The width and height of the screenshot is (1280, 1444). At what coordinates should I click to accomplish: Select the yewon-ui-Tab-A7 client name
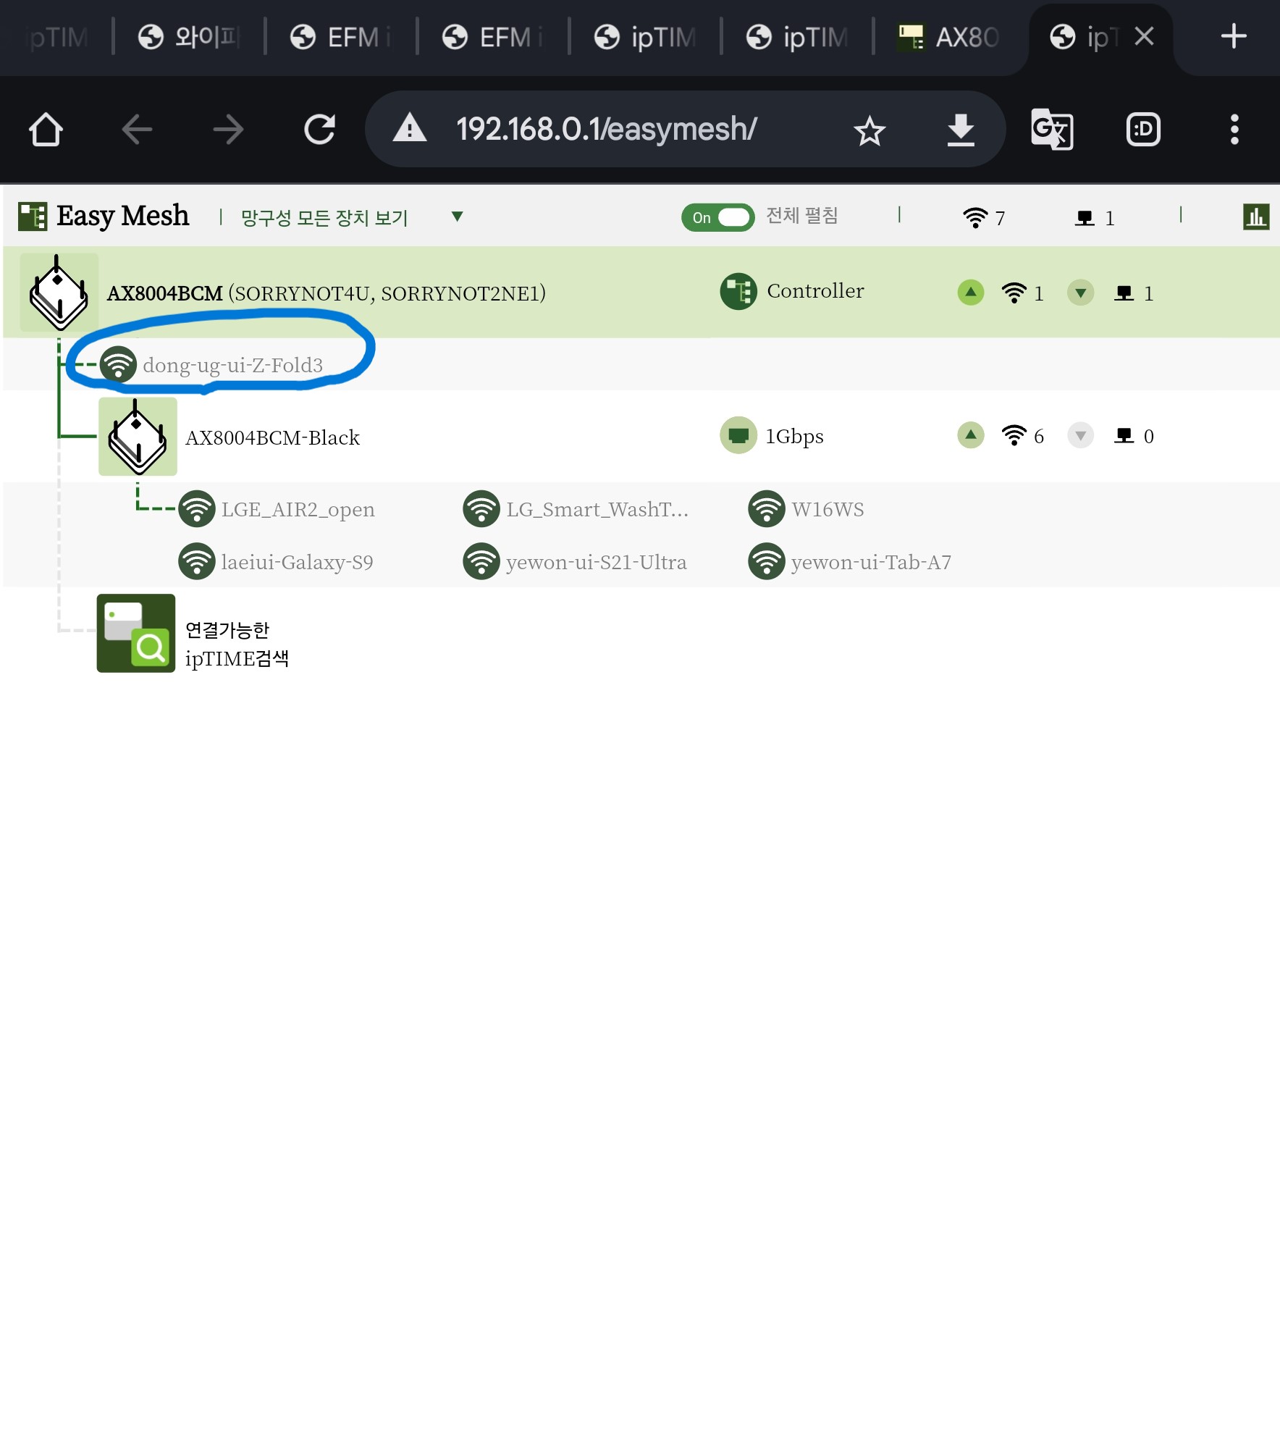871,562
